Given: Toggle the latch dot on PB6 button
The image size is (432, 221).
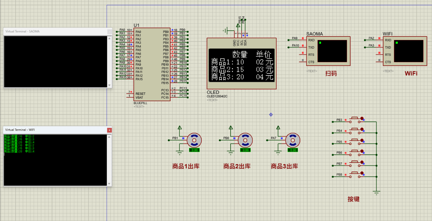Looking at the screenshot, I should (362, 151).
